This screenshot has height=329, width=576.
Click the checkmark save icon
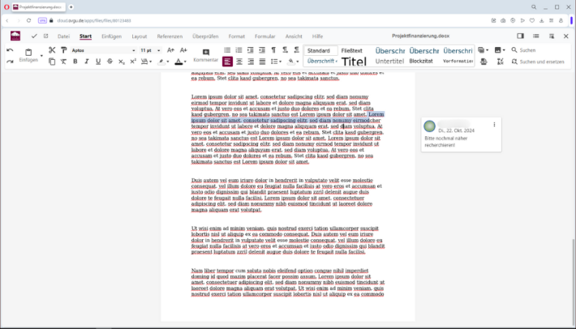(x=34, y=36)
